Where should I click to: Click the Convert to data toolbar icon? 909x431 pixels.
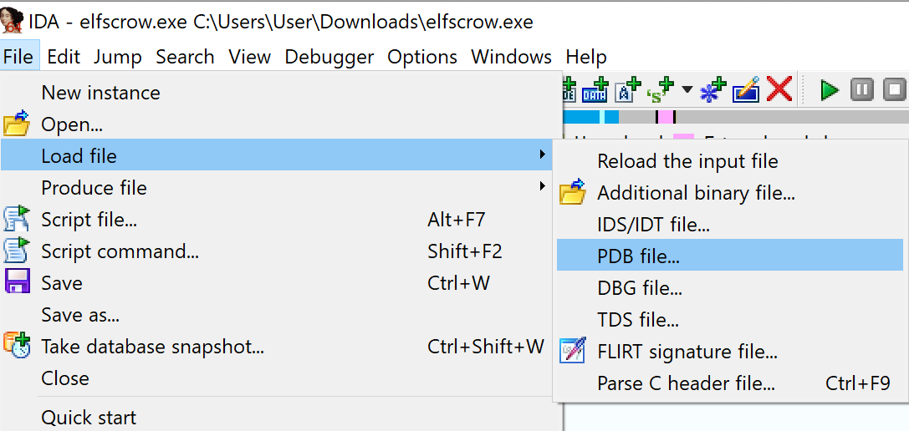pyautogui.click(x=595, y=90)
